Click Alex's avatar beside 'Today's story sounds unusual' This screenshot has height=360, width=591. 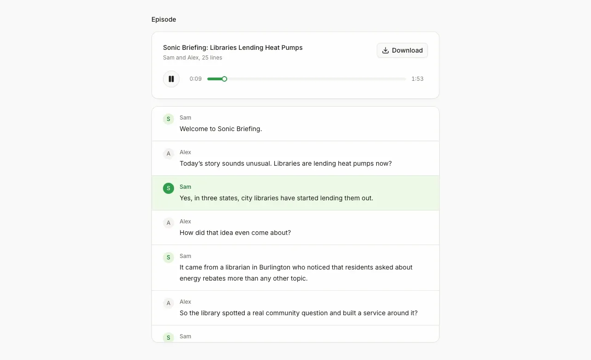[169, 154]
